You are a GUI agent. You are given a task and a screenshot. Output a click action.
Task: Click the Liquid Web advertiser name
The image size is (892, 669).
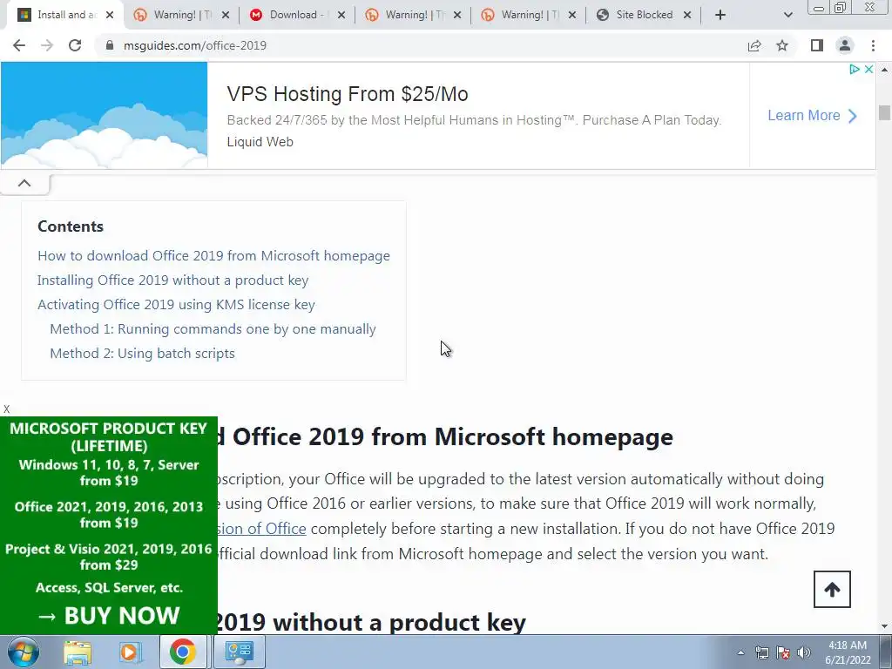pos(260,142)
